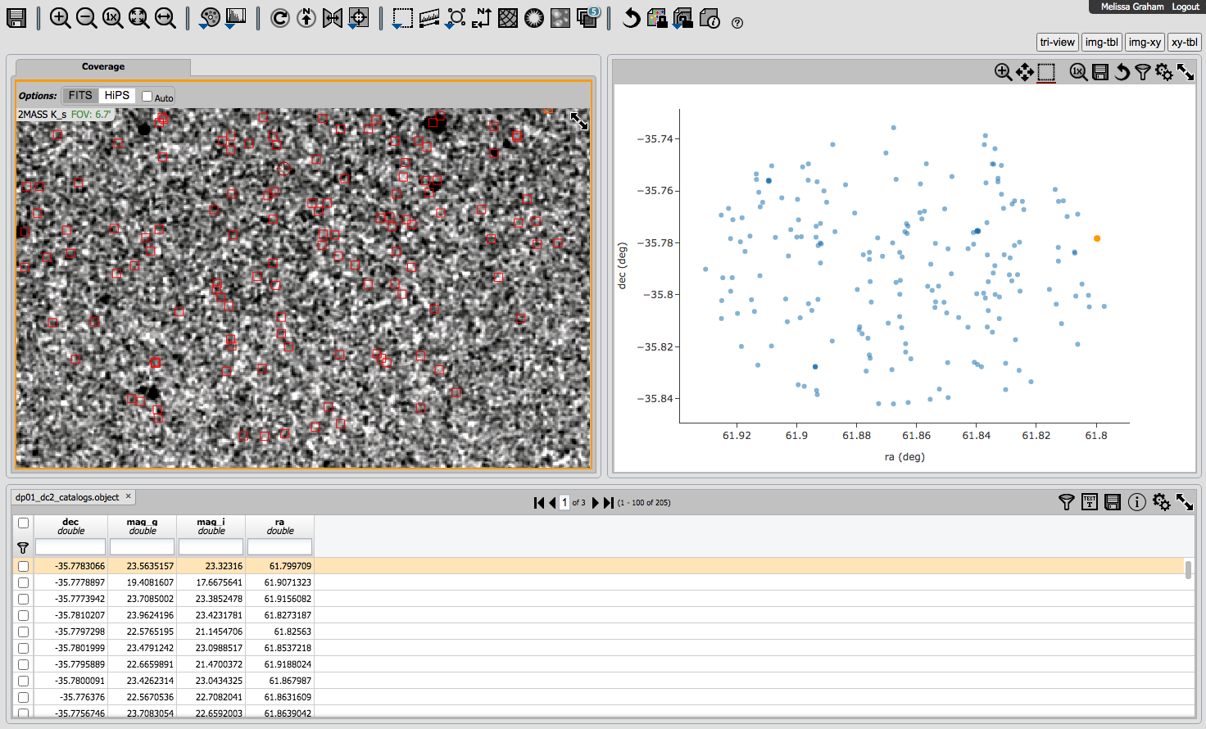
Task: Expand the table panel to full screen
Action: (1185, 502)
